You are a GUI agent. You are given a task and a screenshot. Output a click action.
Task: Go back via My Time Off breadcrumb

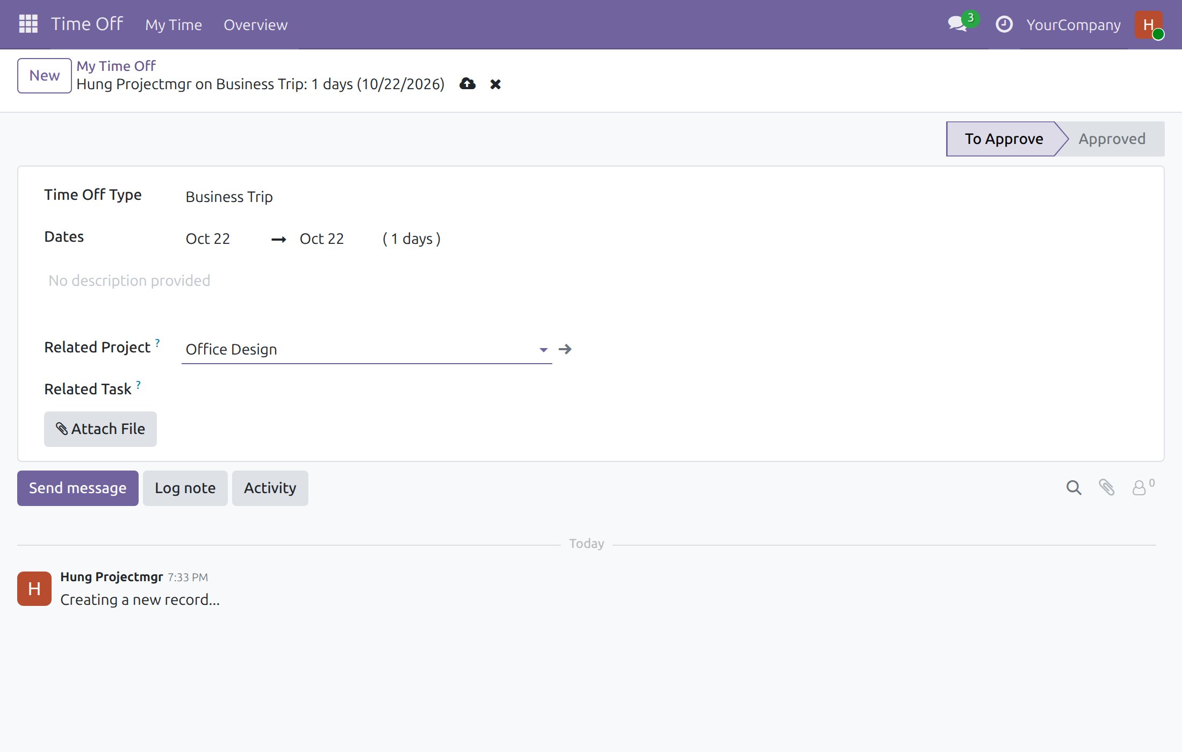[116, 66]
